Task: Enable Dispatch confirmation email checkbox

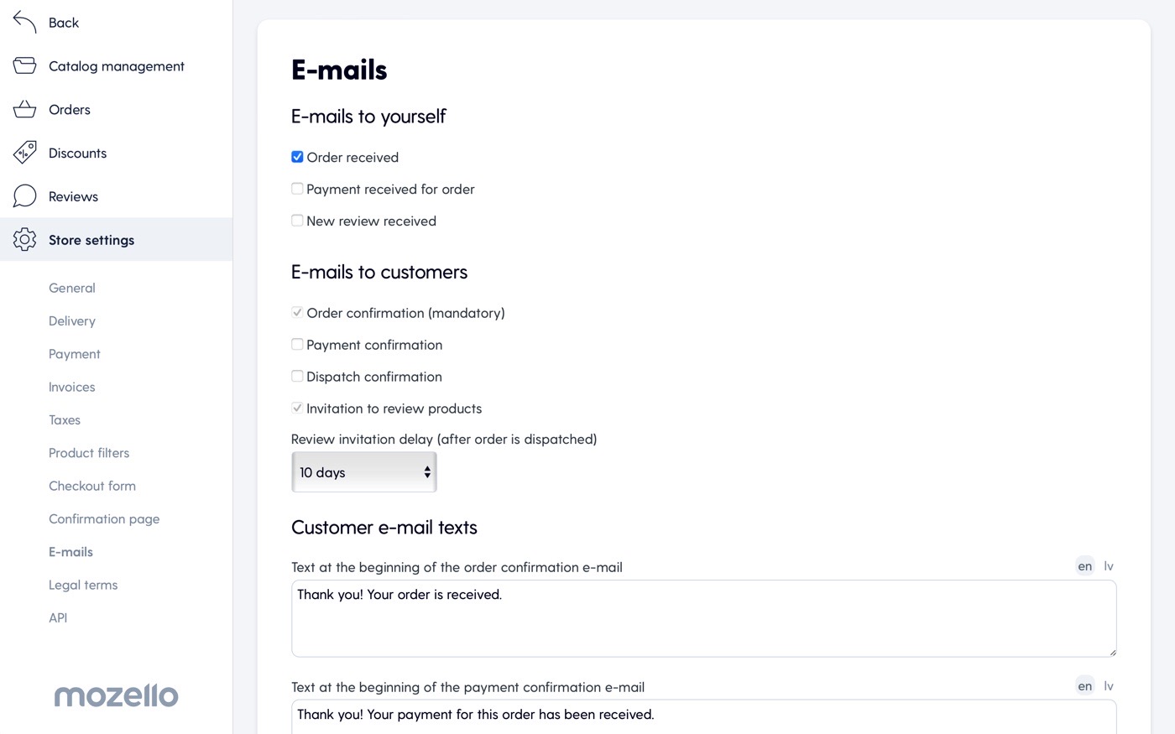Action: tap(297, 377)
